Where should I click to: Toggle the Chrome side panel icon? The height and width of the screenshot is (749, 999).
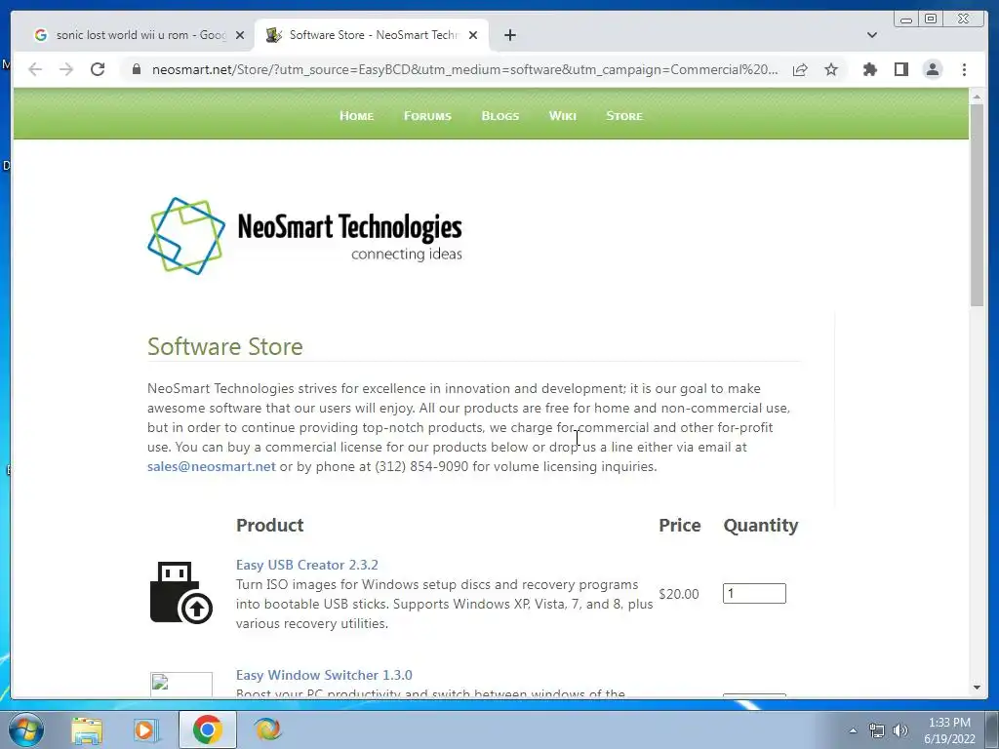click(x=900, y=69)
